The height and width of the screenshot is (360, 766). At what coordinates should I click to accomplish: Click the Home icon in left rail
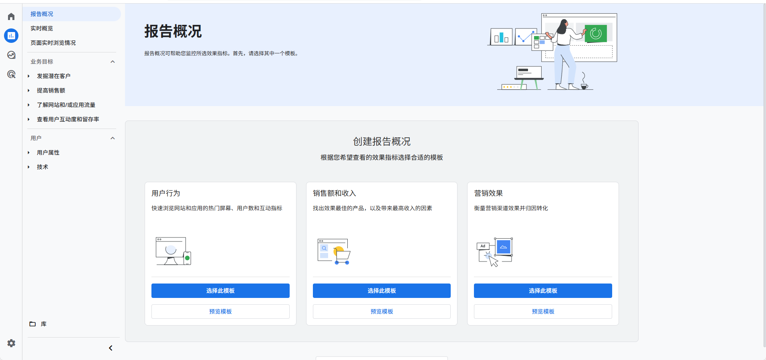pyautogui.click(x=11, y=16)
